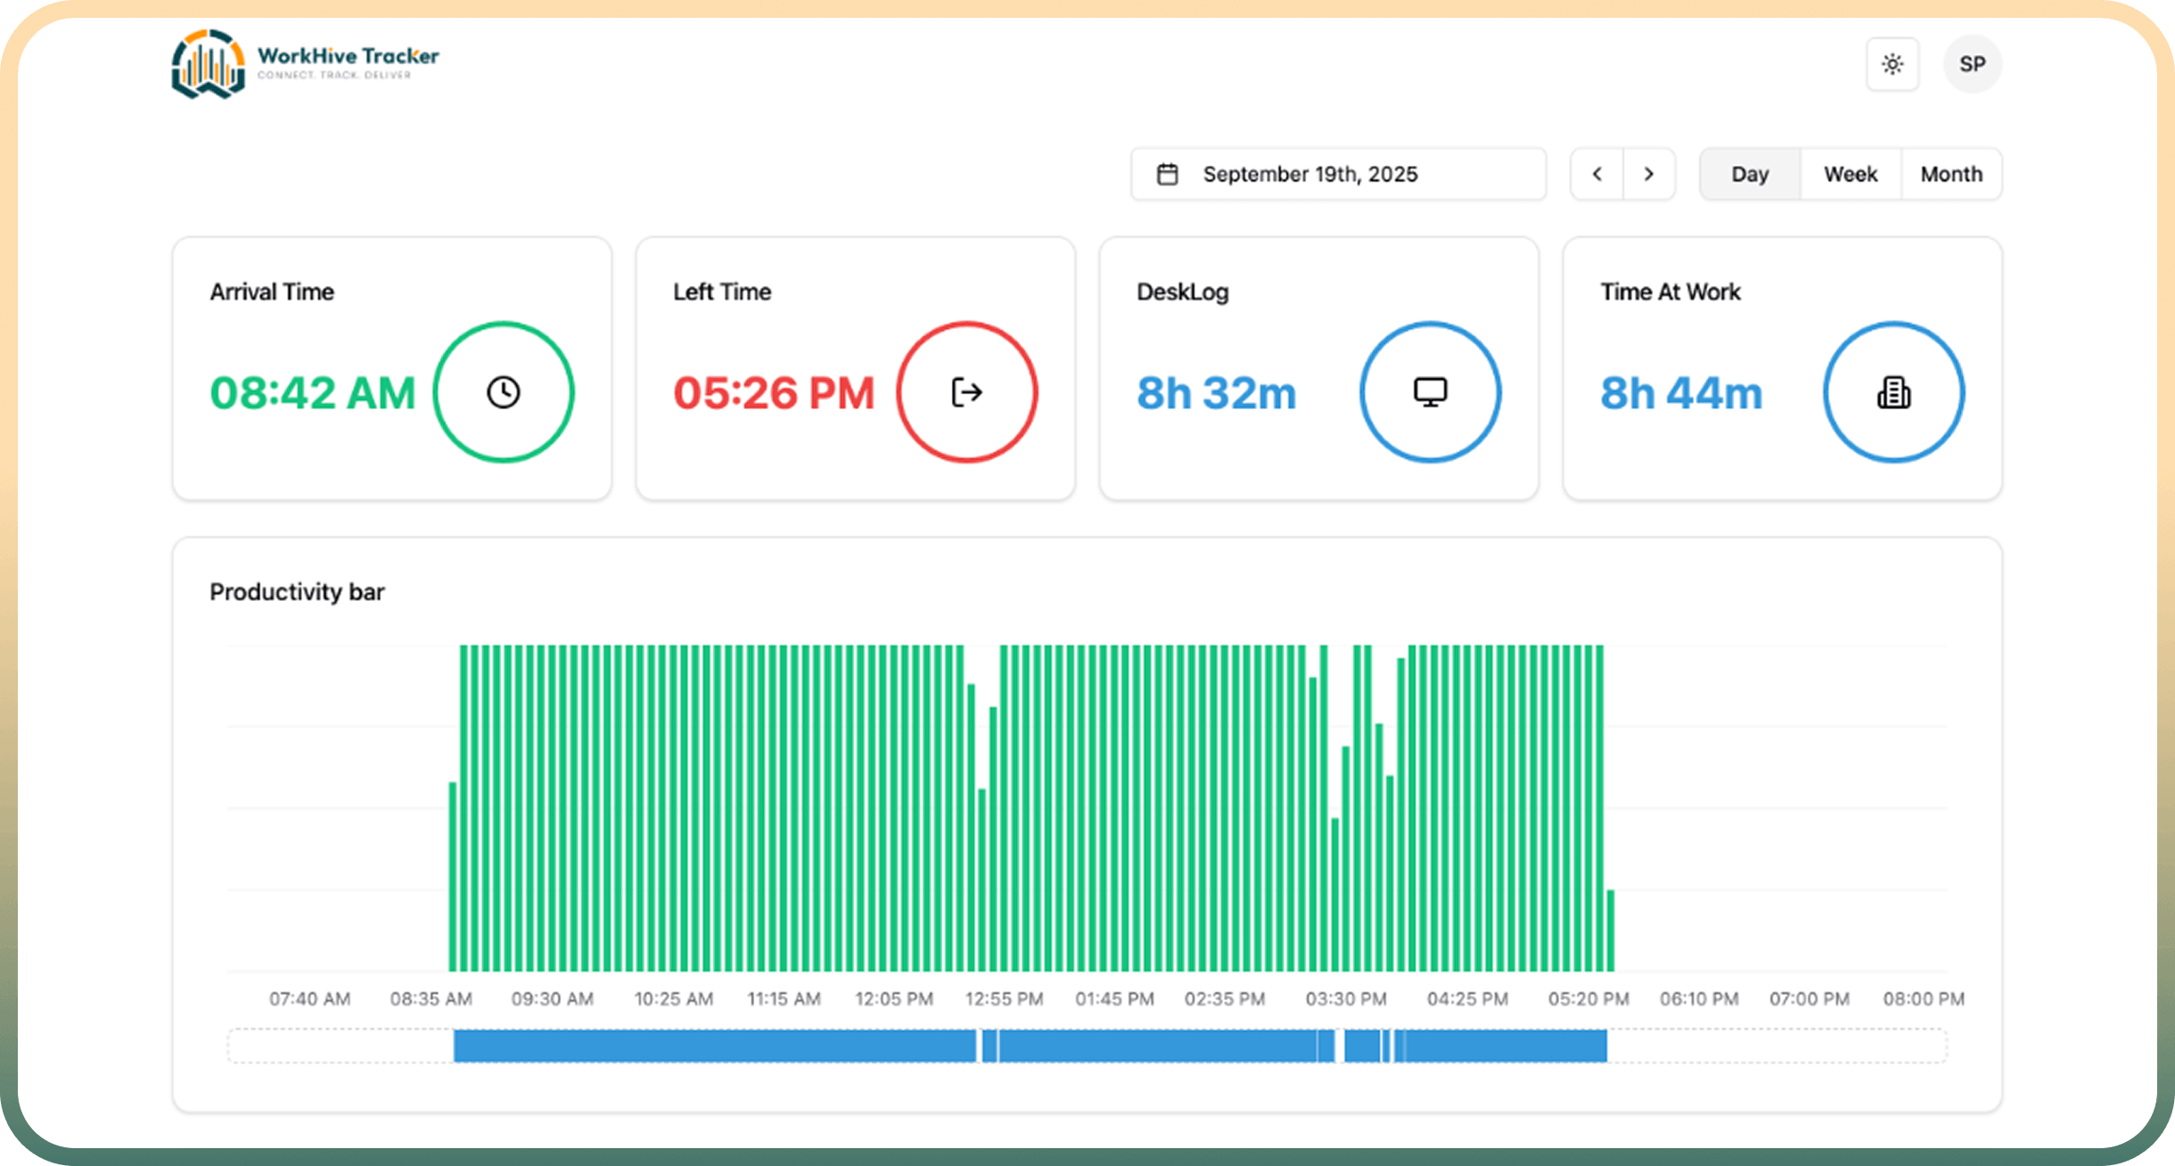Switch to the Month view tab

(x=1951, y=174)
